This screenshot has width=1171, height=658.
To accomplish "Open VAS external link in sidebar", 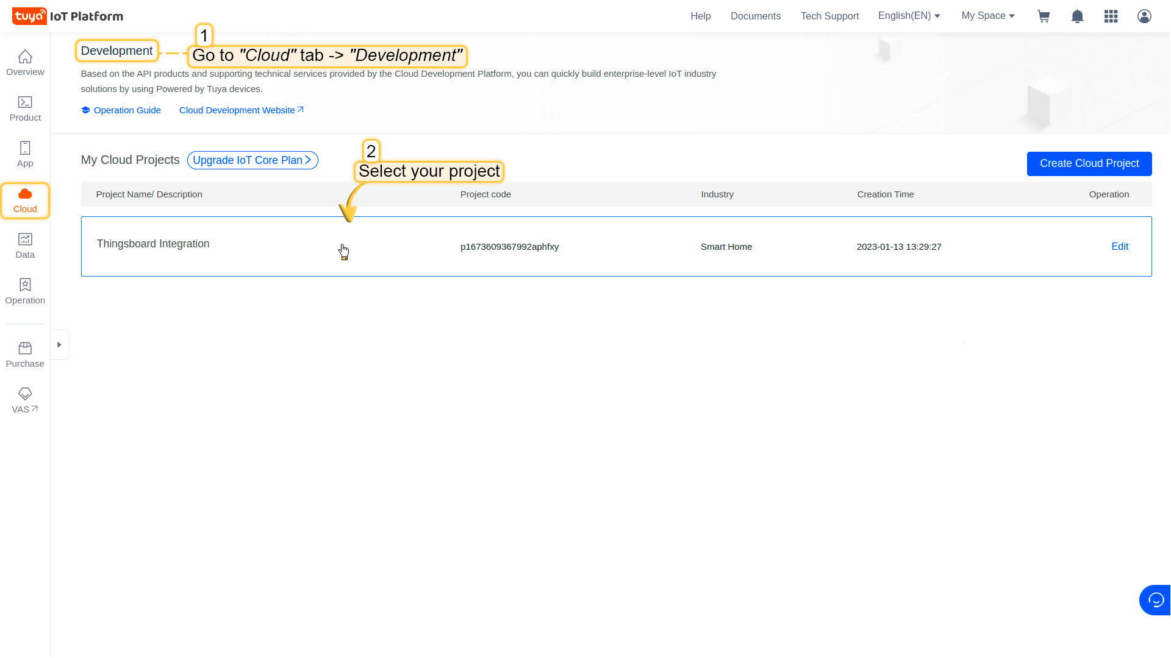I will point(25,400).
